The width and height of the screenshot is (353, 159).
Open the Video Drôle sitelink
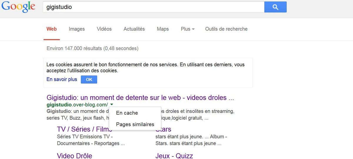coord(74,156)
